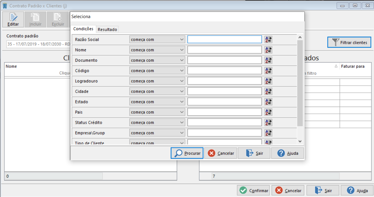Click the Editar toolbar button
Screen dimensions: 374x197
coord(13,20)
